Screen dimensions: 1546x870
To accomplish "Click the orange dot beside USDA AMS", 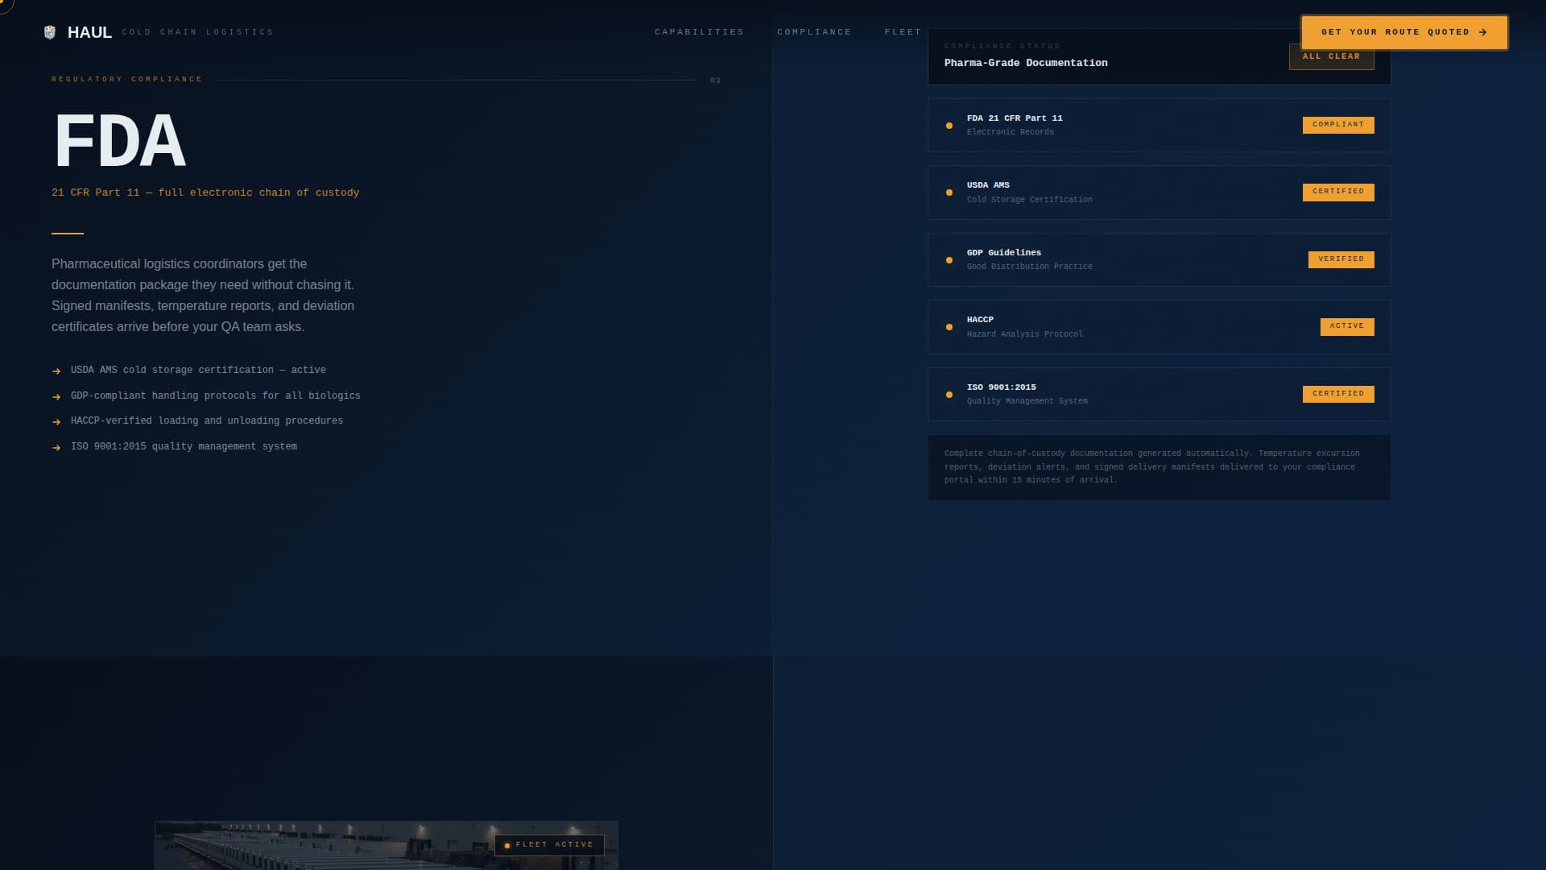I will [949, 193].
